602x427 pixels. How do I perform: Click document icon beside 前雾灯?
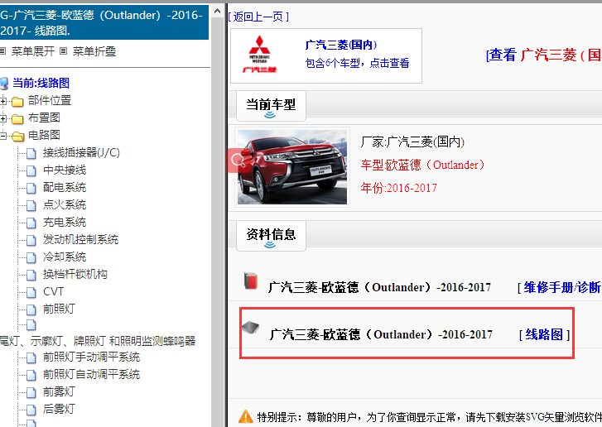tap(31, 392)
